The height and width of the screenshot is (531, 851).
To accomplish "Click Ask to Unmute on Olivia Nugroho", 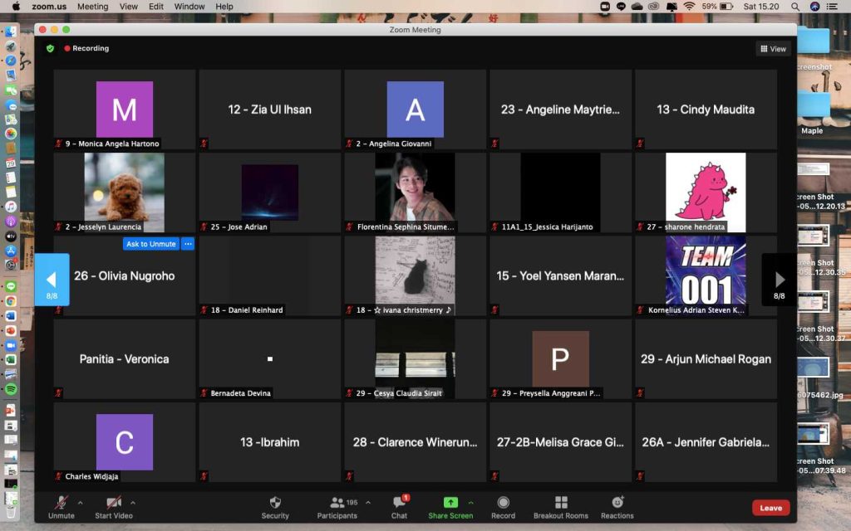I will [x=150, y=244].
